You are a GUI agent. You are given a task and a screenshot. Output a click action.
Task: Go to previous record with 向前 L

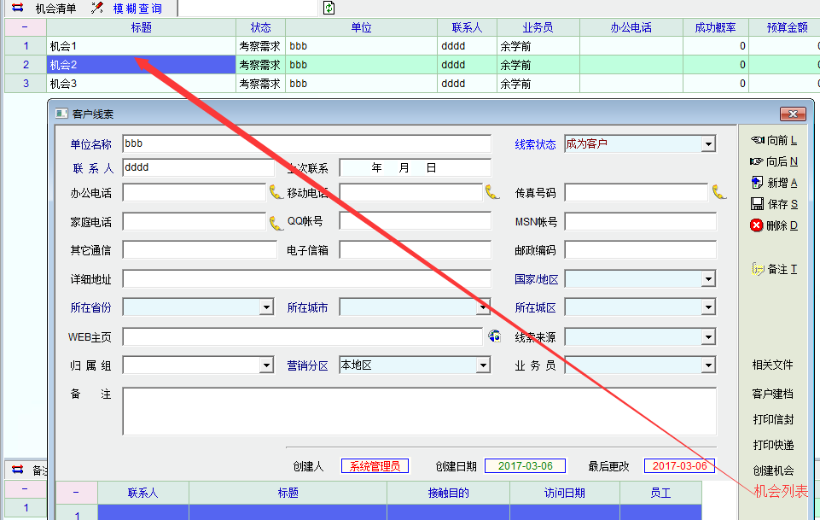tap(773, 140)
